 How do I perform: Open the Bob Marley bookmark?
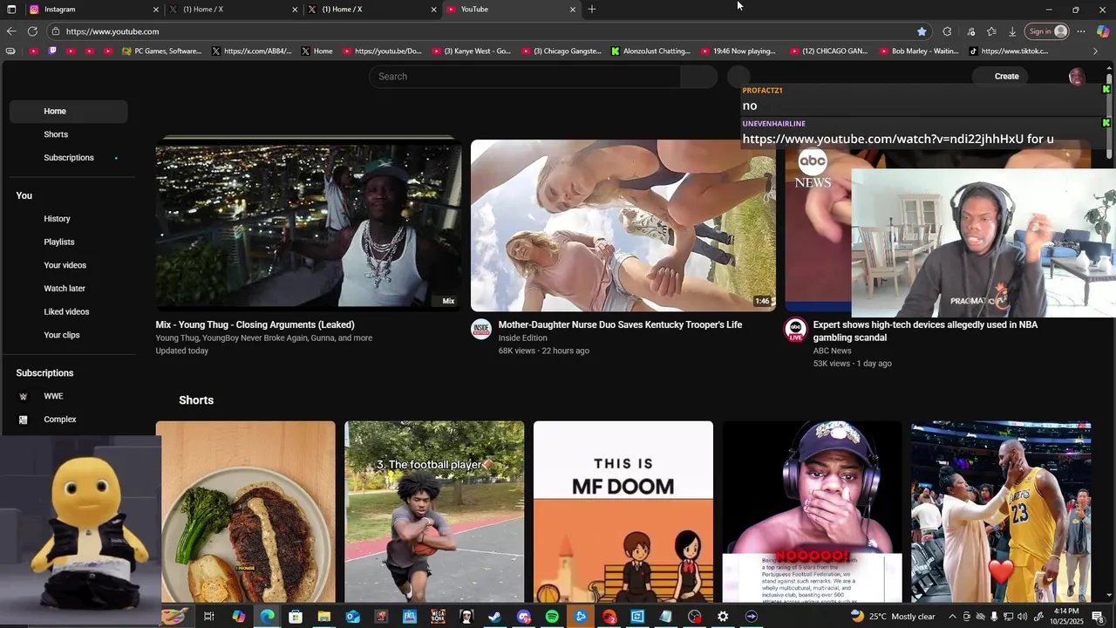click(917, 51)
